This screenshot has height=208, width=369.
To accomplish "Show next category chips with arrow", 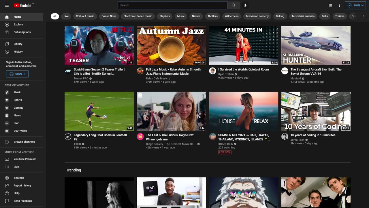I will point(364,16).
